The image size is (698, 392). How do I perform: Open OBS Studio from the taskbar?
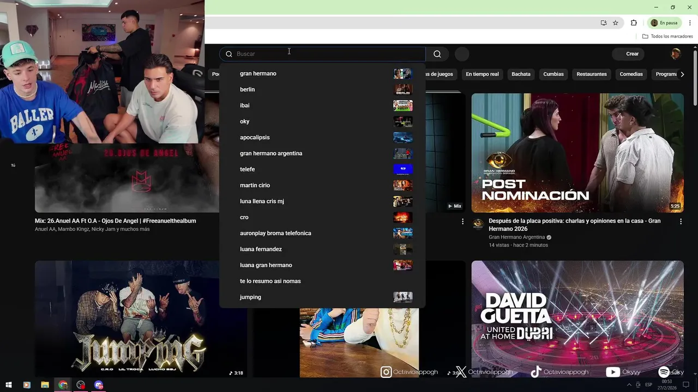pos(81,385)
